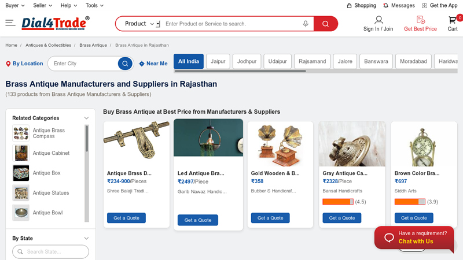Image resolution: width=463 pixels, height=260 pixels.
Task: Open the Near Me link text
Action: click(x=157, y=64)
